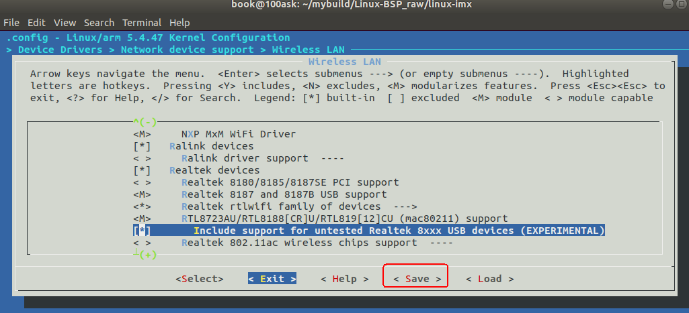Viewport: 689px width, 313px height.
Task: Click the .config Kernel Configuration header line
Action: [148, 38]
